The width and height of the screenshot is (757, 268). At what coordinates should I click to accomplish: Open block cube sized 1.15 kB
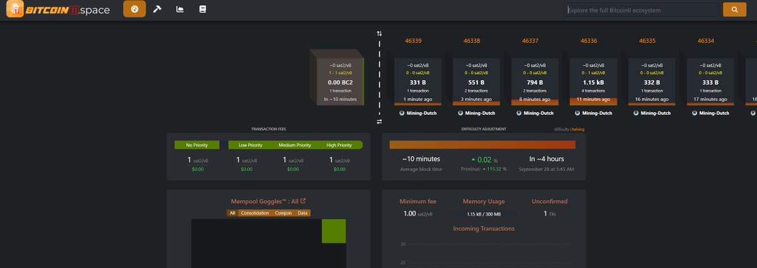pyautogui.click(x=593, y=82)
